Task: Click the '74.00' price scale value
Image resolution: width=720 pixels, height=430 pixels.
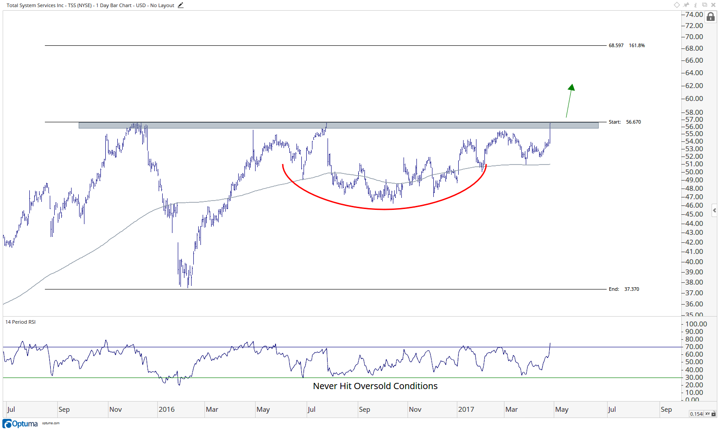Action: point(694,15)
